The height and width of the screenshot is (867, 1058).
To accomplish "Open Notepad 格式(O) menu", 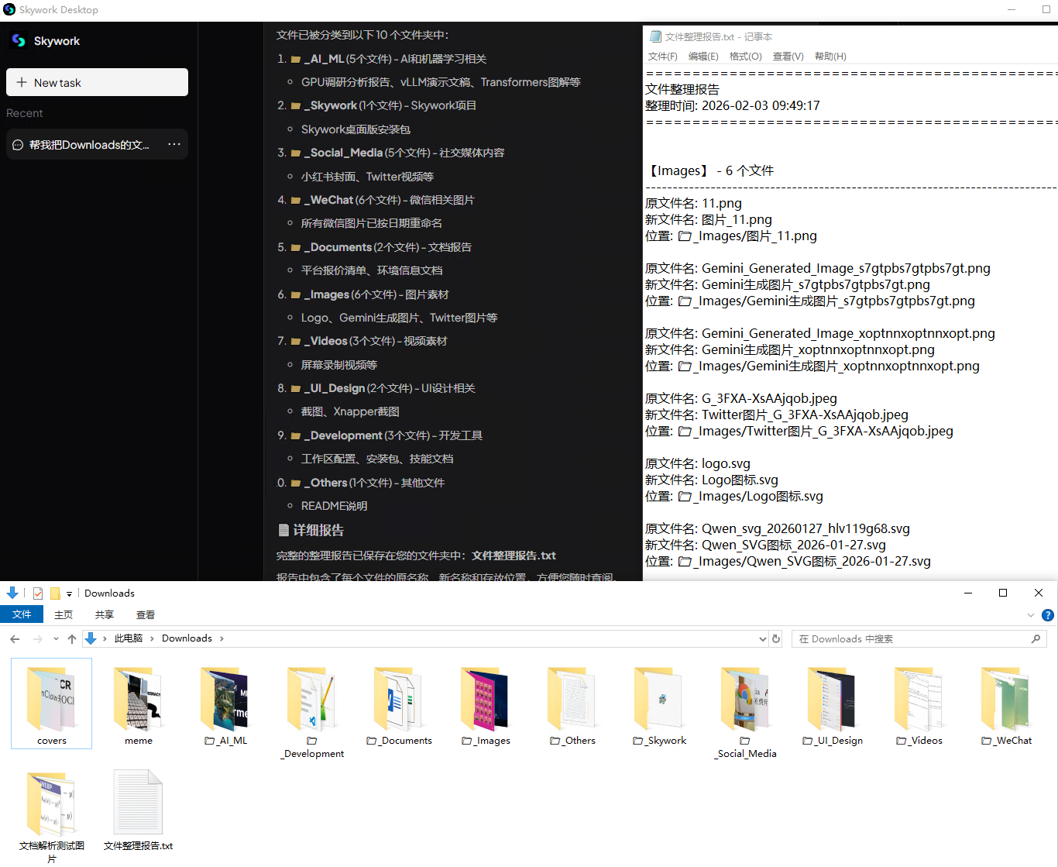I will [x=746, y=57].
